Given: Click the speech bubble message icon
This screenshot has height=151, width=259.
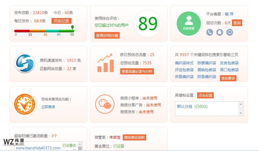Looking at the screenshot, I should click(x=230, y=32).
